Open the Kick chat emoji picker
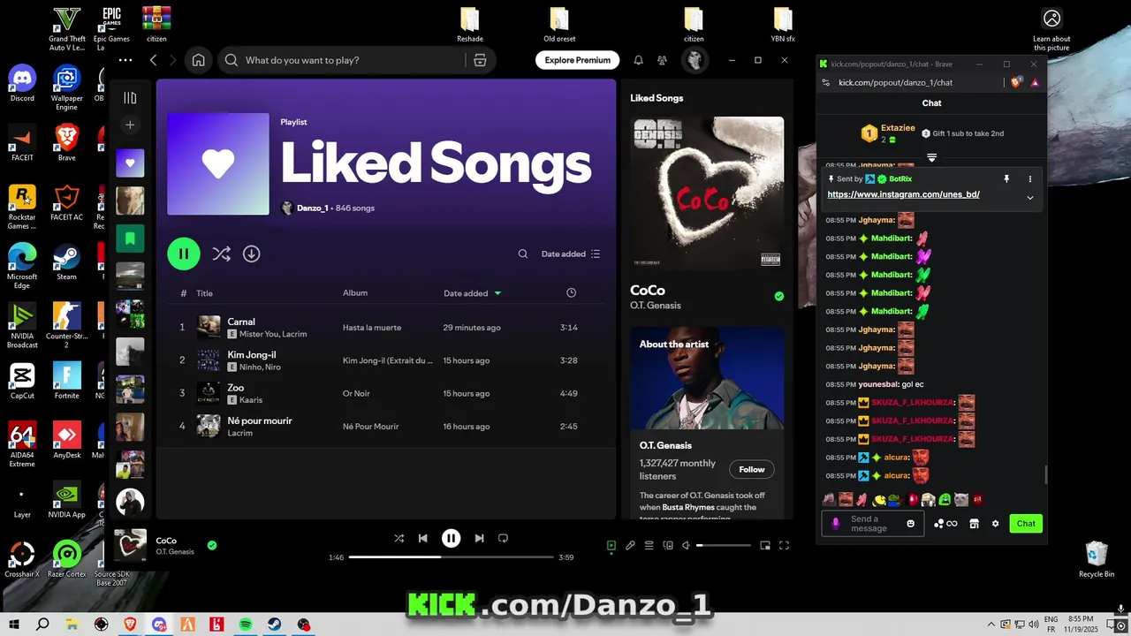1131x636 pixels. point(911,524)
